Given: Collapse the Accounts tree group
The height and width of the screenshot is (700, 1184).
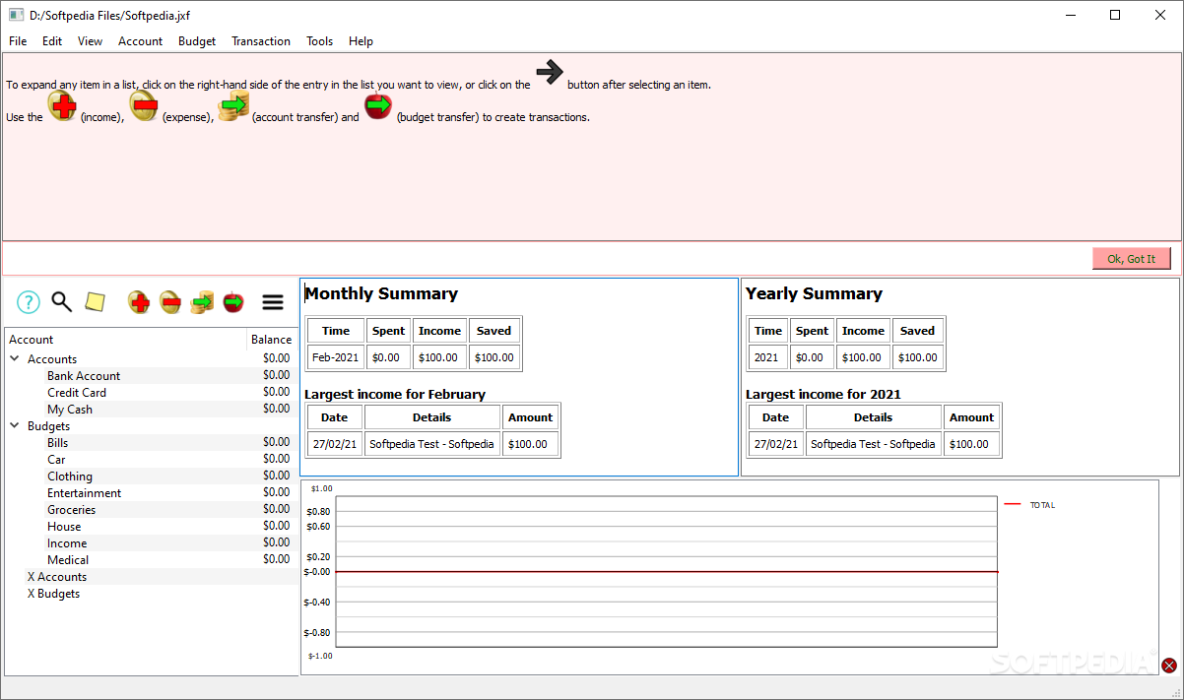Looking at the screenshot, I should click(x=15, y=359).
